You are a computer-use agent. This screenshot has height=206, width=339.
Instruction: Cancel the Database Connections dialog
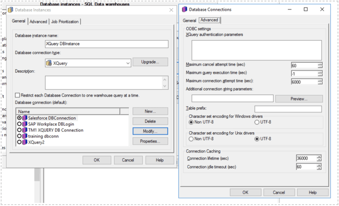279,192
